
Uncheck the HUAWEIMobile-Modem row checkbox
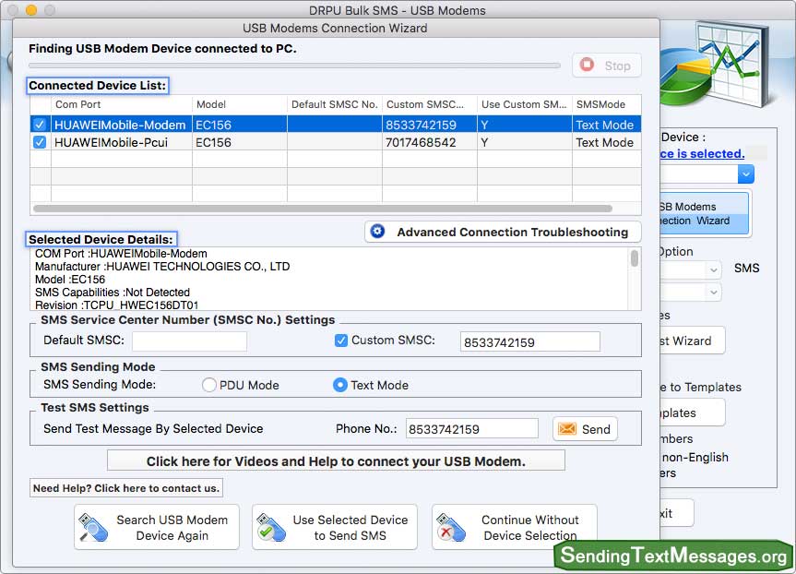(x=40, y=125)
